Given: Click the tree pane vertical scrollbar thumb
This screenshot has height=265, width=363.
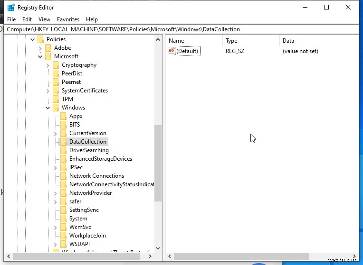Looking at the screenshot, I should pos(158,163).
